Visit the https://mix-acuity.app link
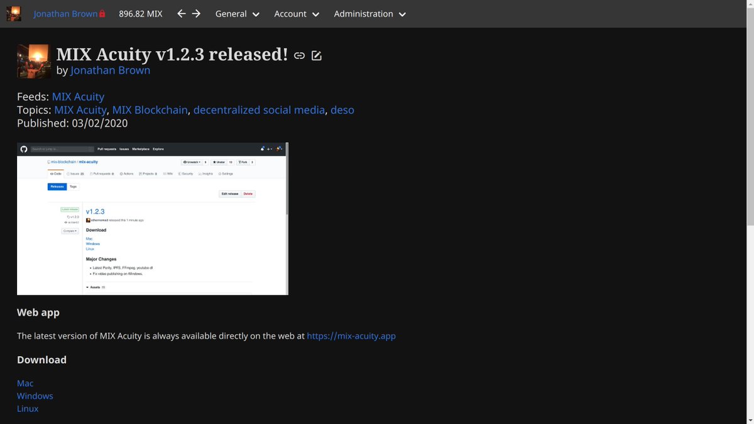Image resolution: width=754 pixels, height=424 pixels. pyautogui.click(x=351, y=336)
